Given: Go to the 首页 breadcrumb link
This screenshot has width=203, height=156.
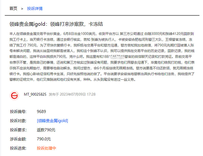Looking at the screenshot, I should [x=13, y=9].
